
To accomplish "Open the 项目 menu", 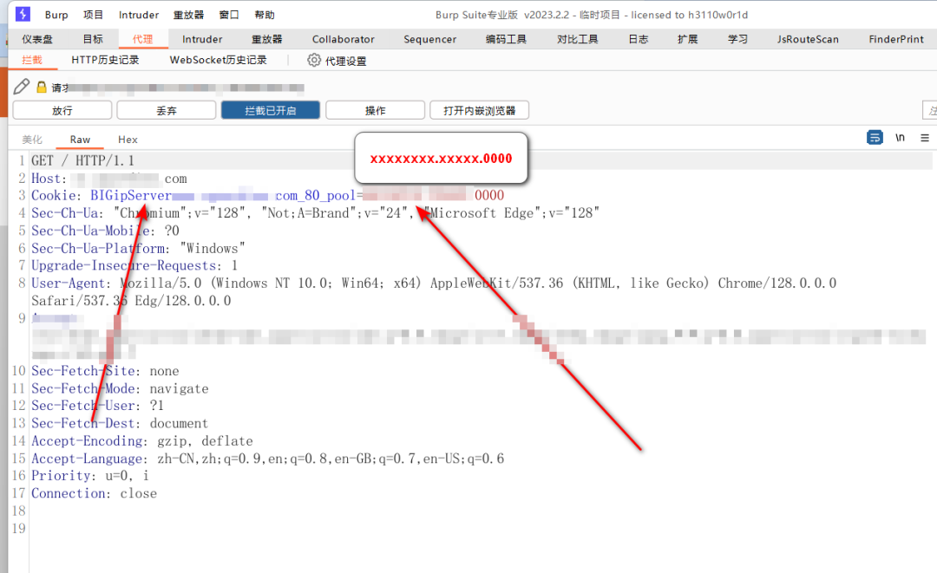I will pyautogui.click(x=93, y=15).
